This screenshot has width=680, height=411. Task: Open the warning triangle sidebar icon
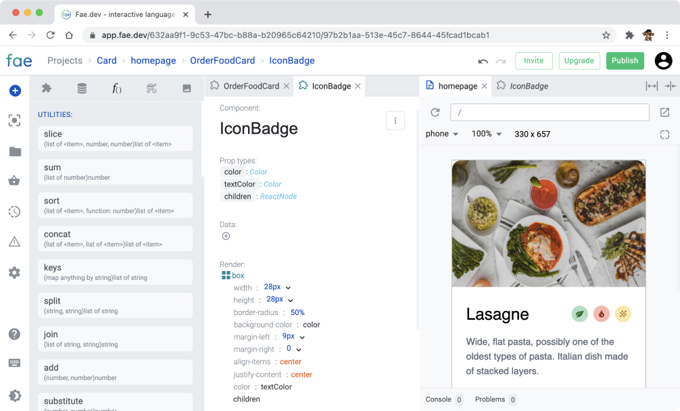pos(14,241)
